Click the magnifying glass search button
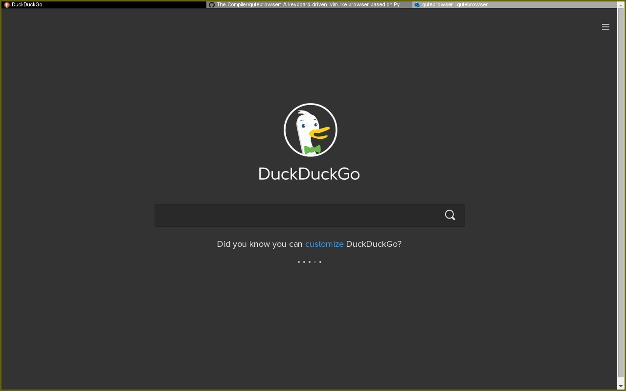626x391 pixels. [450, 215]
